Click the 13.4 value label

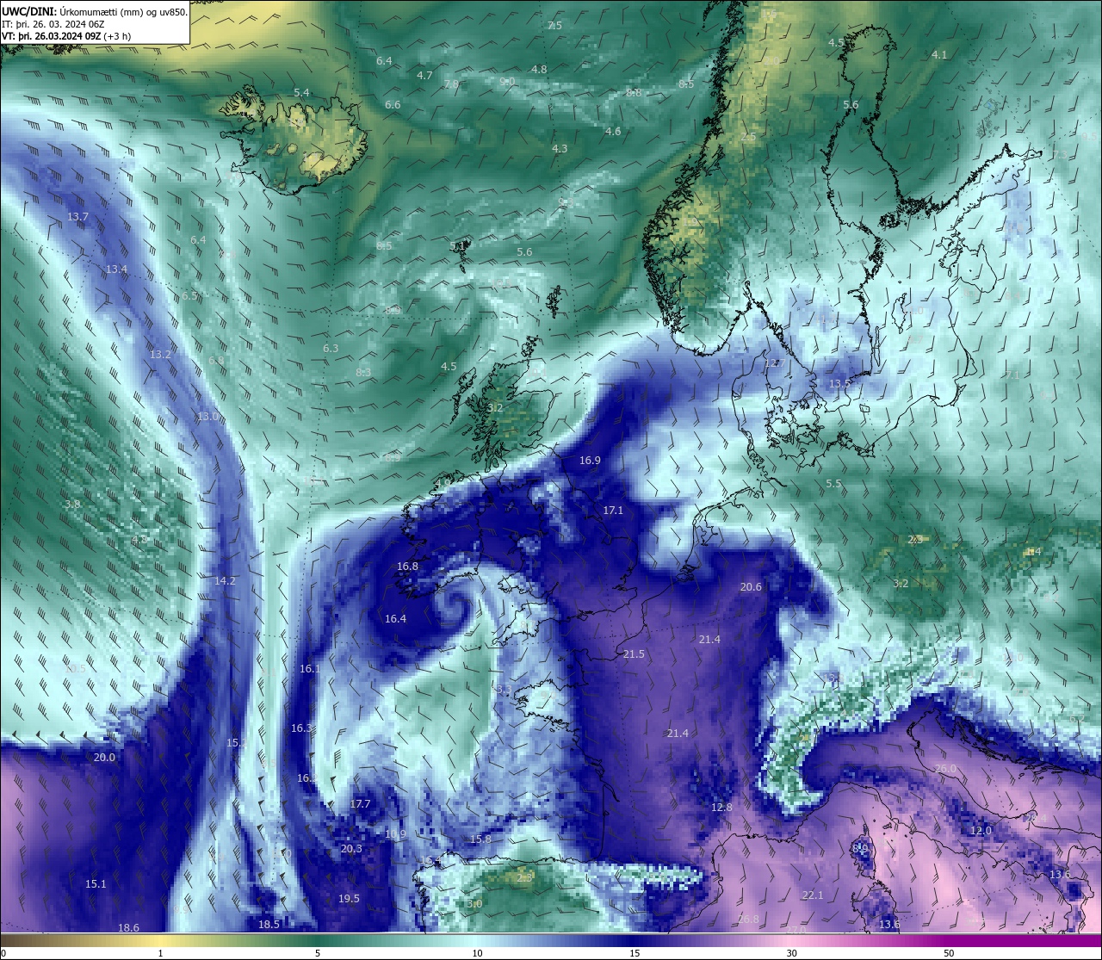(116, 269)
